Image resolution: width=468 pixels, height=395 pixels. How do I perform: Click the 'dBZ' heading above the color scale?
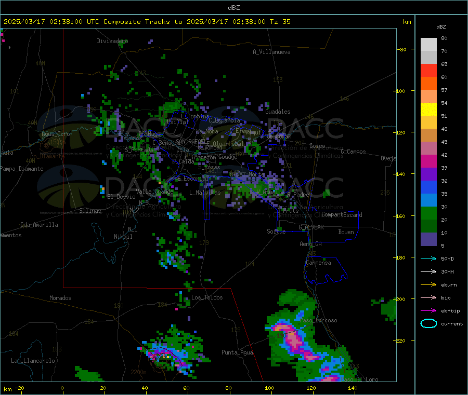[441, 27]
